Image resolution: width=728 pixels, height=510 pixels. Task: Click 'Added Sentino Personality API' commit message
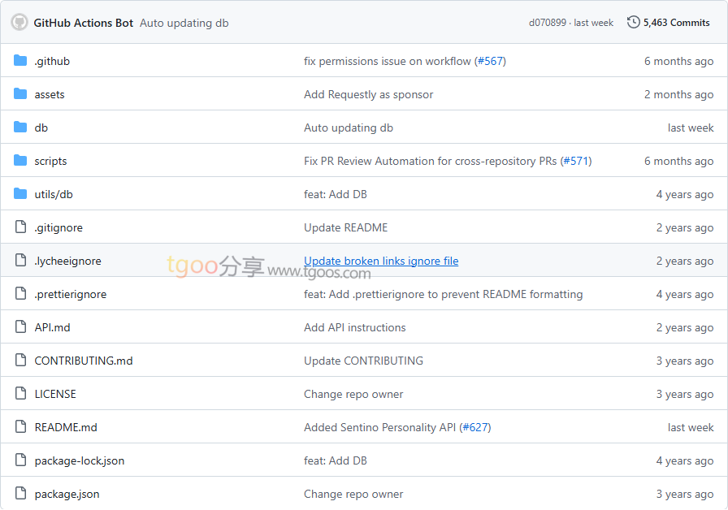tap(379, 427)
